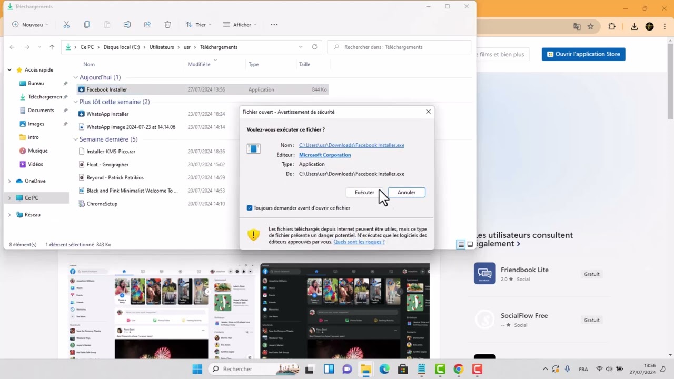
Task: Open the three-dots more options menu
Action: click(x=274, y=25)
